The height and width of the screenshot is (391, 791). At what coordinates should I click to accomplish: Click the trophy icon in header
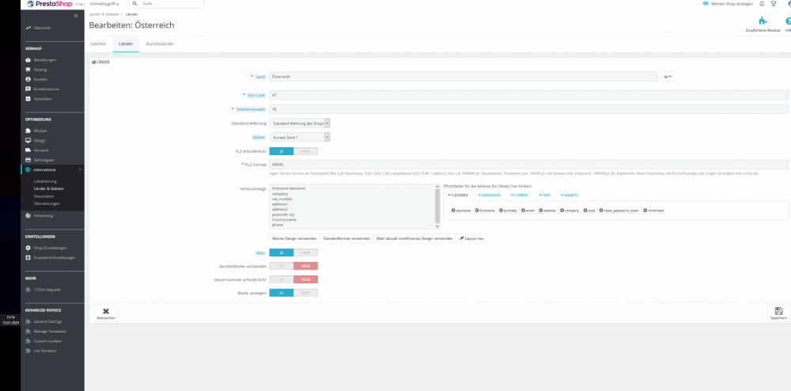774,3
